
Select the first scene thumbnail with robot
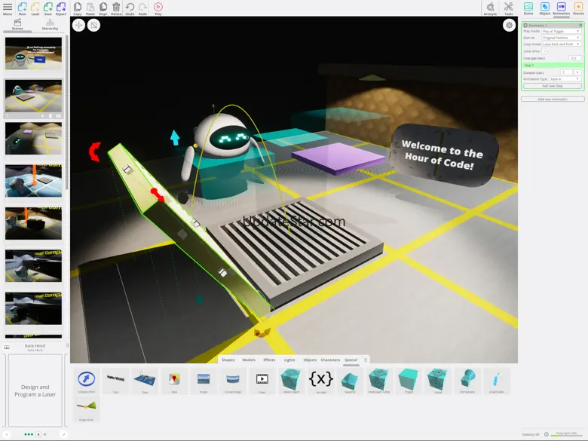point(33,54)
